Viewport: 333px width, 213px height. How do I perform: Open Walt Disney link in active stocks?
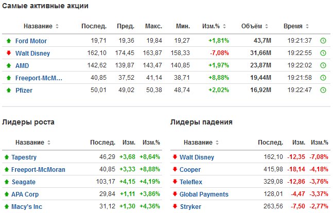pos(32,53)
